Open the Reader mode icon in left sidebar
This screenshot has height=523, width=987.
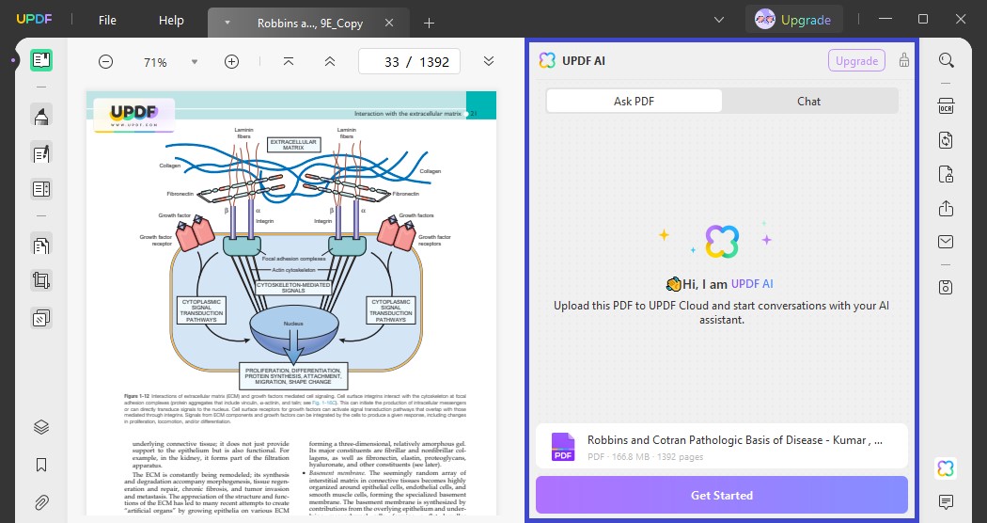tap(41, 61)
